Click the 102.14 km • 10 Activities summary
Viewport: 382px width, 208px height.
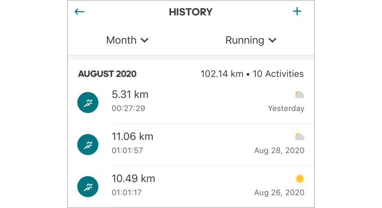[252, 74]
